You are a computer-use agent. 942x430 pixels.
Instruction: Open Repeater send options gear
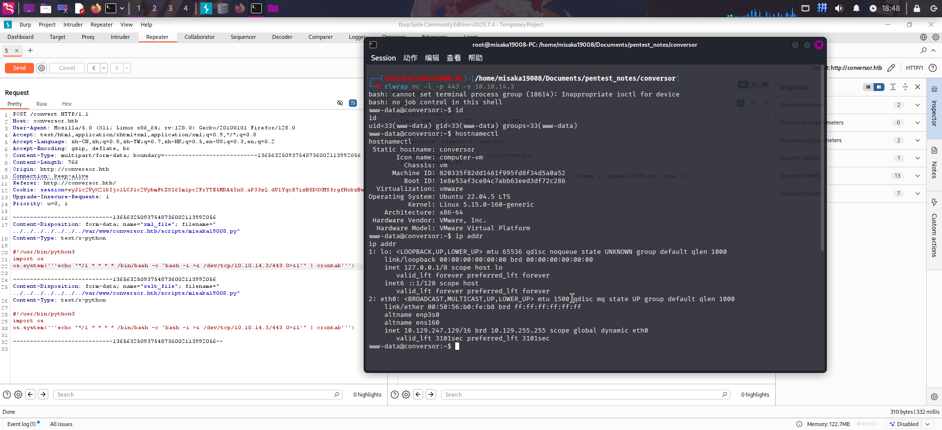point(42,68)
